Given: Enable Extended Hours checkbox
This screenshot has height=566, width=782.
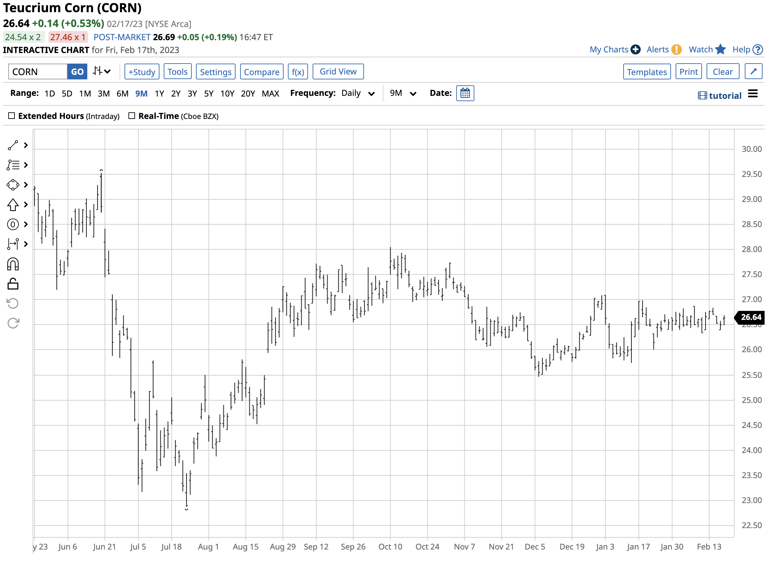Looking at the screenshot, I should tap(12, 116).
